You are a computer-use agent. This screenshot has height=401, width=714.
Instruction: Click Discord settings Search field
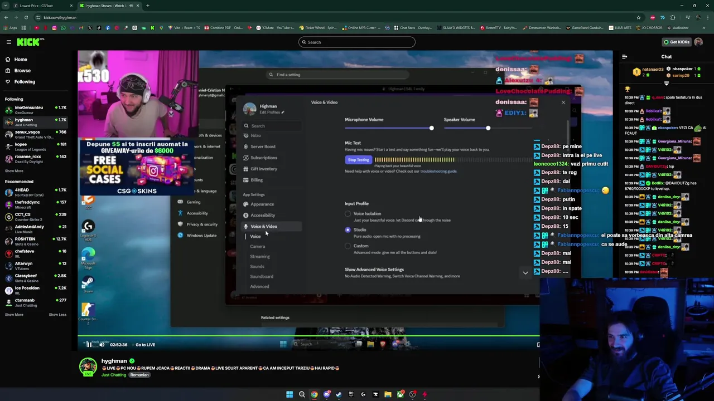click(x=272, y=126)
